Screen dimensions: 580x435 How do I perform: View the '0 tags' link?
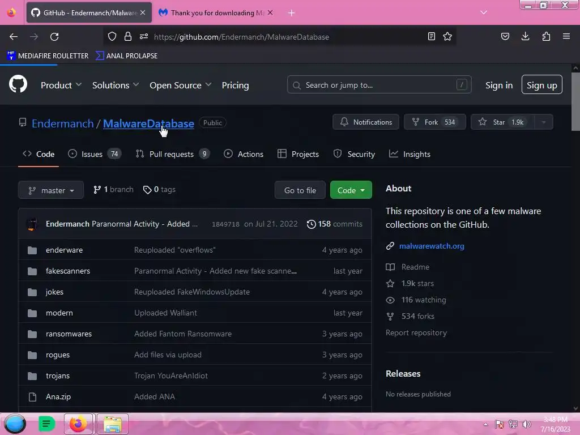[x=159, y=190]
